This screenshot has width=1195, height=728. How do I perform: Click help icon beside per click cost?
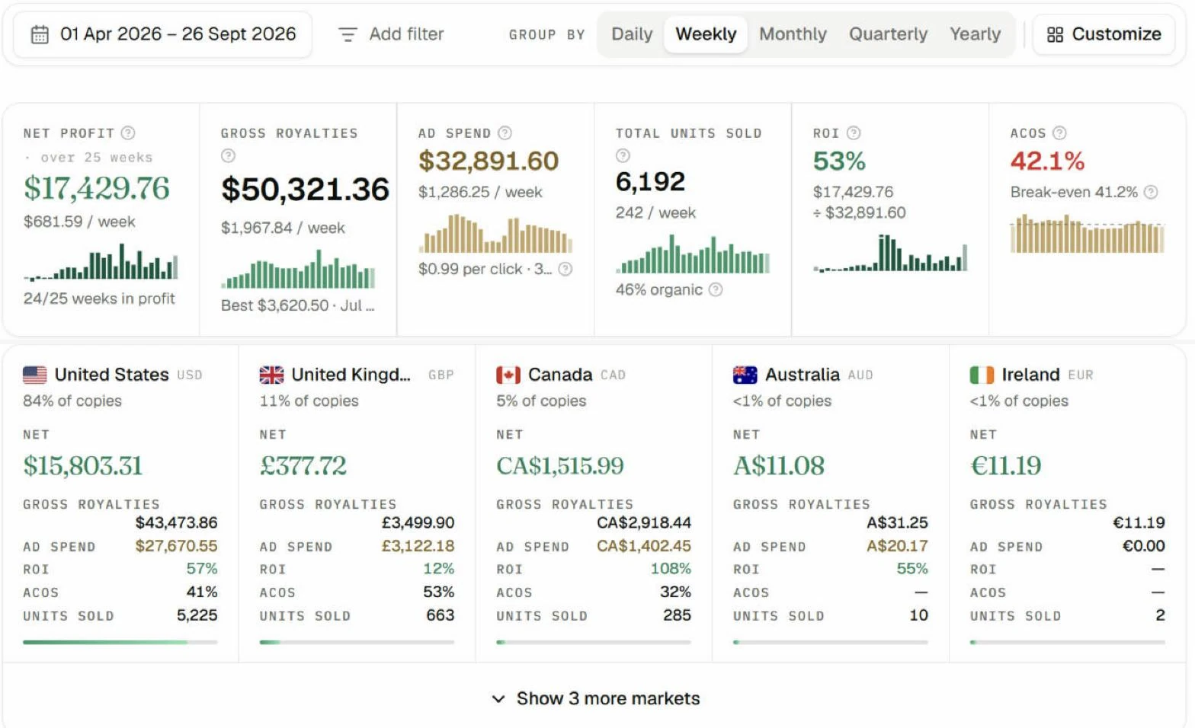point(565,269)
